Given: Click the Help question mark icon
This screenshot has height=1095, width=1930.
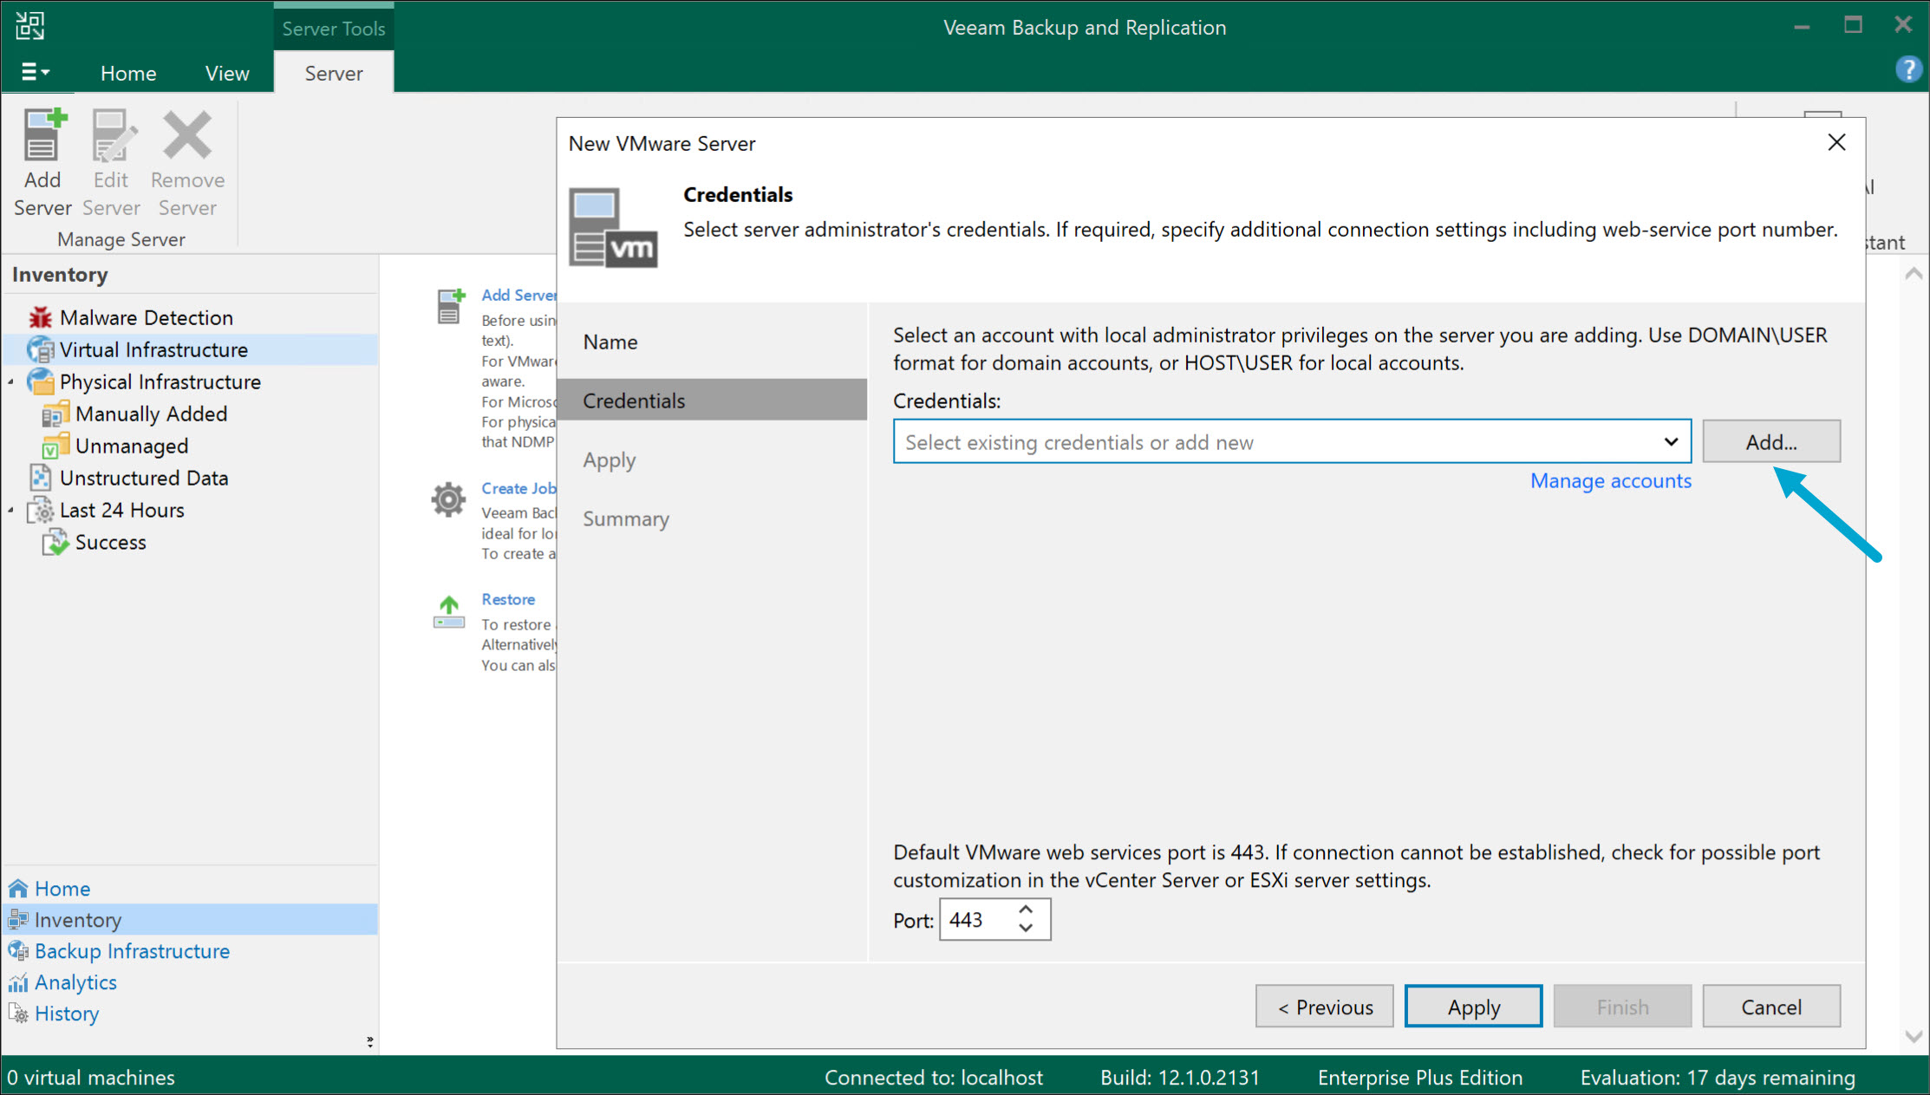Looking at the screenshot, I should click(x=1907, y=69).
